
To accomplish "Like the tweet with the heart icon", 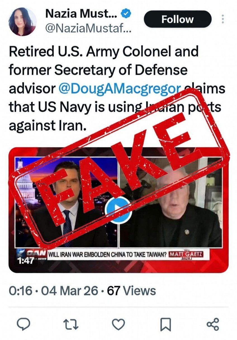I will pyautogui.click(x=118, y=325).
